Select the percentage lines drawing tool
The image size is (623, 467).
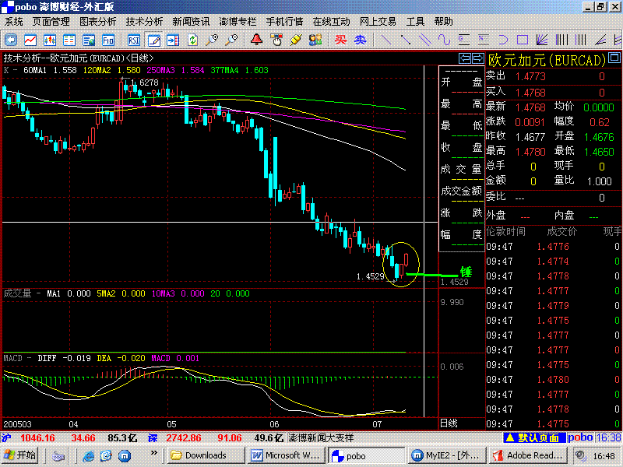click(483, 40)
